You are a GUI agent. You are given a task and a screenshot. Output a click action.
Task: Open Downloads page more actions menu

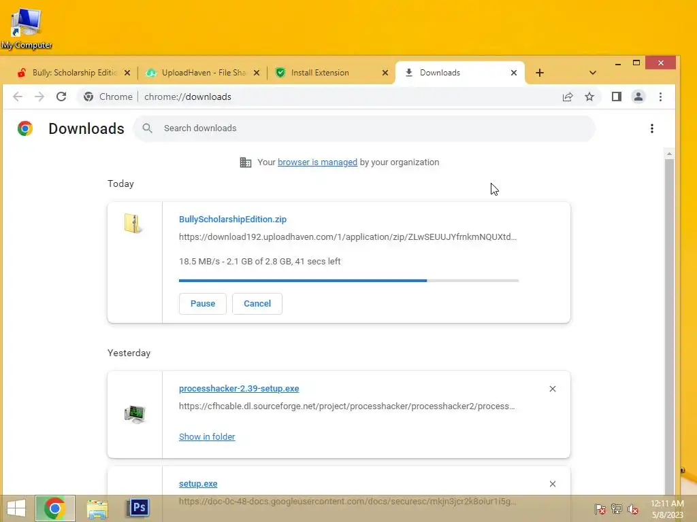652,128
